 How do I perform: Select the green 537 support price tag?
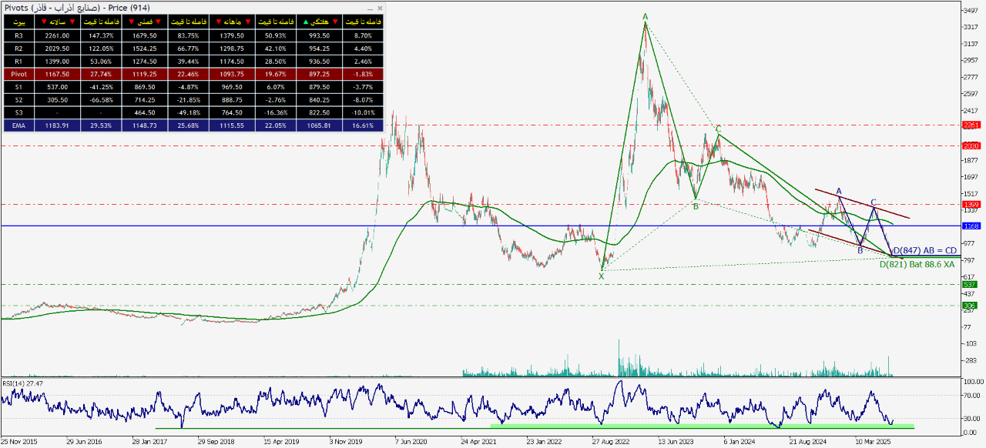[970, 285]
